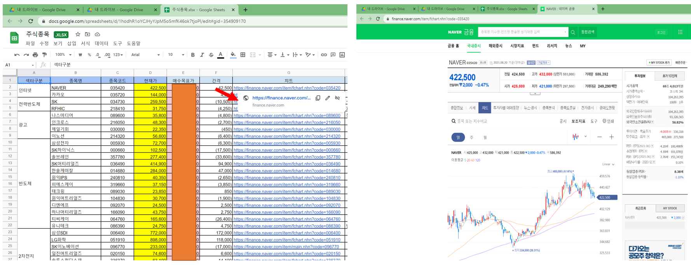View cloud document status icon
Image resolution: width=691 pixels, height=265 pixels.
pyautogui.click(x=98, y=34)
